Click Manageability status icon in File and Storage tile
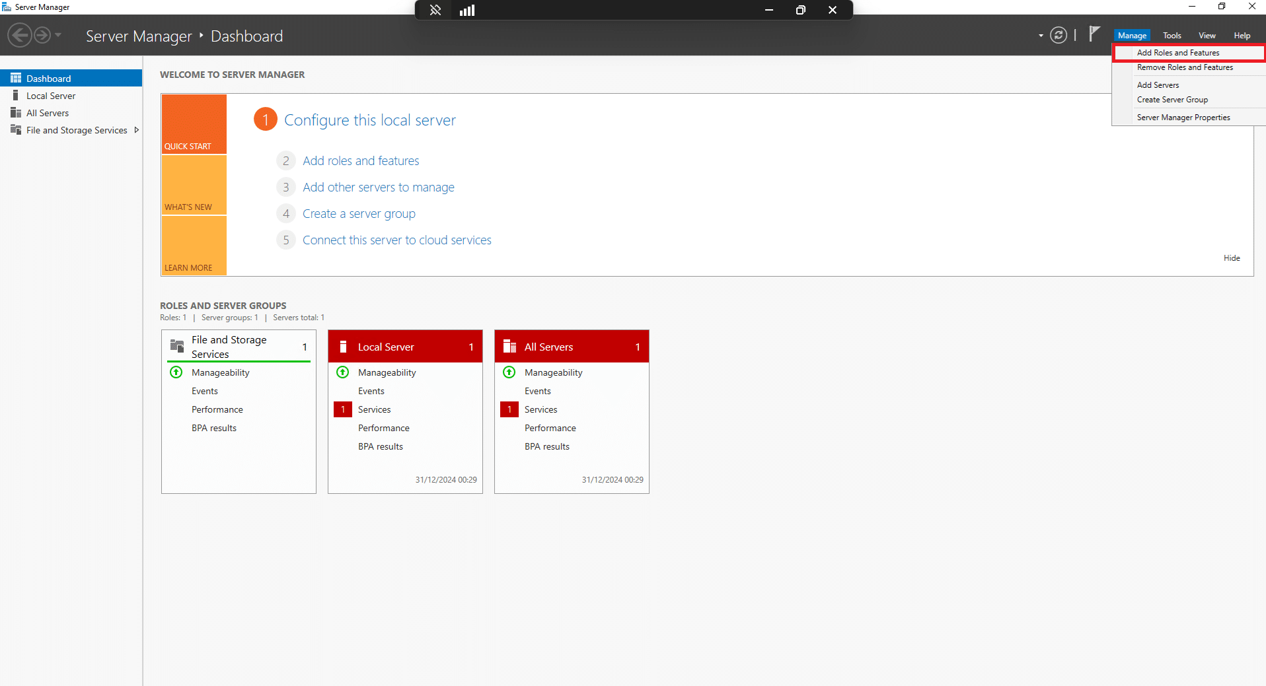 pyautogui.click(x=176, y=372)
